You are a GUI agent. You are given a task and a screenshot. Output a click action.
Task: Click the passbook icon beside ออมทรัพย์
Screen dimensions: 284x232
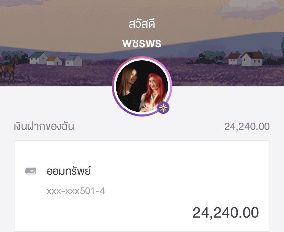point(30,171)
